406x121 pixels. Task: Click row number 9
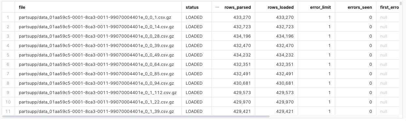8,93
